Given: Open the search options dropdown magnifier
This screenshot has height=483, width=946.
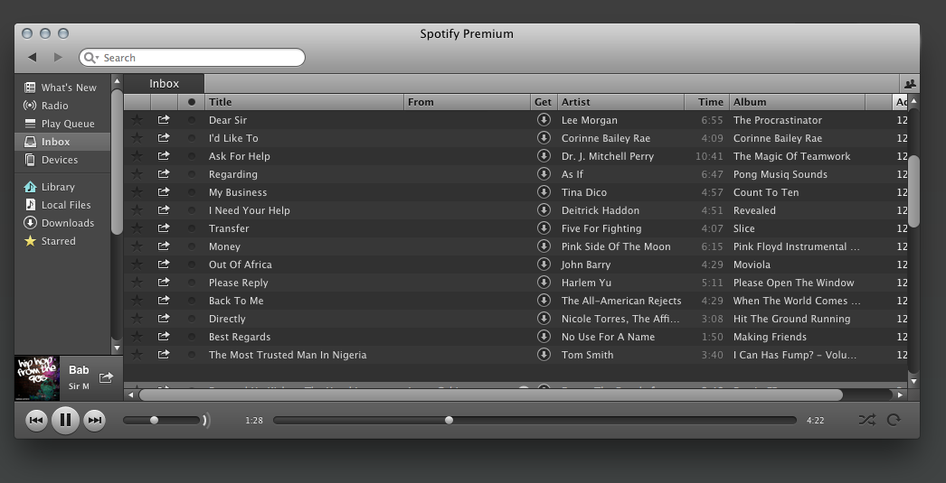Looking at the screenshot, I should [x=90, y=58].
